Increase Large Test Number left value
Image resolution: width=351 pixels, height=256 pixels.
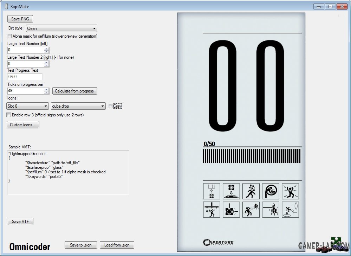click(x=46, y=49)
